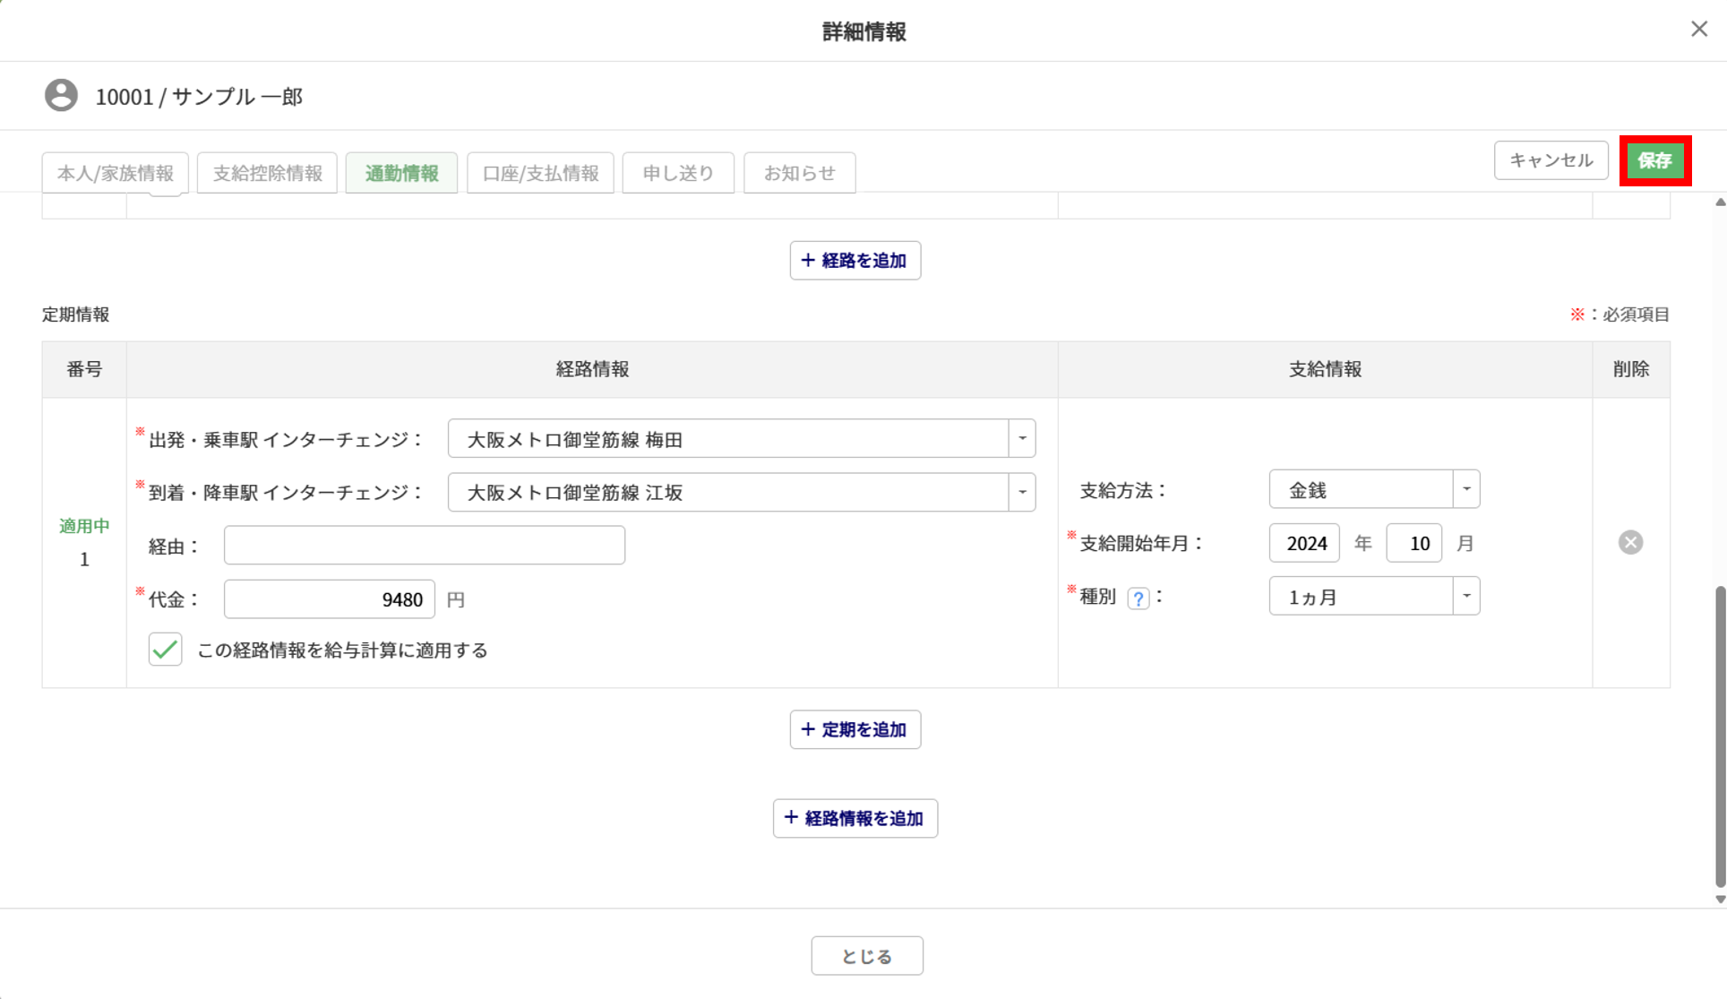Expand the arrival station dropdown for 江坂
The width and height of the screenshot is (1727, 999).
click(1022, 492)
